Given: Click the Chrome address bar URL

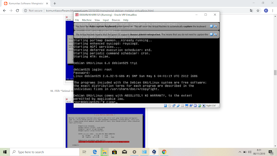Looking at the screenshot, I should [100, 10].
